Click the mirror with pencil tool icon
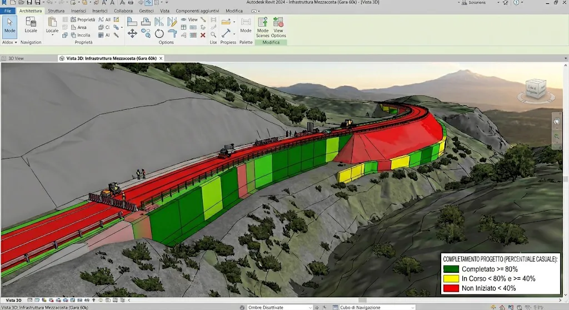The height and width of the screenshot is (310, 569). (172, 22)
